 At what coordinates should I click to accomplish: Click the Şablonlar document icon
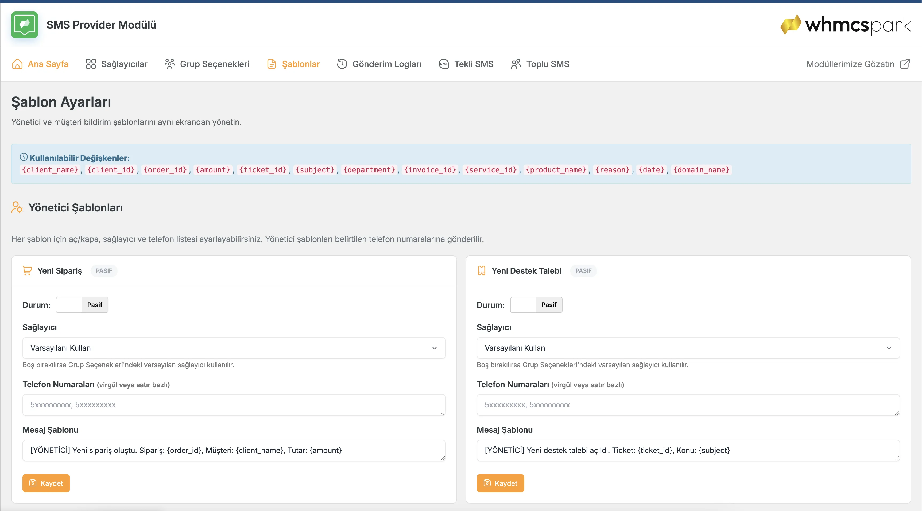pos(272,64)
